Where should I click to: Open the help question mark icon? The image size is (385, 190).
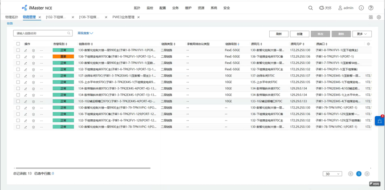click(x=371, y=8)
